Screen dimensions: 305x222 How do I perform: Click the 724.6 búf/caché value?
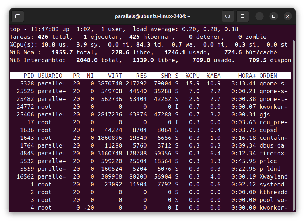coord(250,53)
